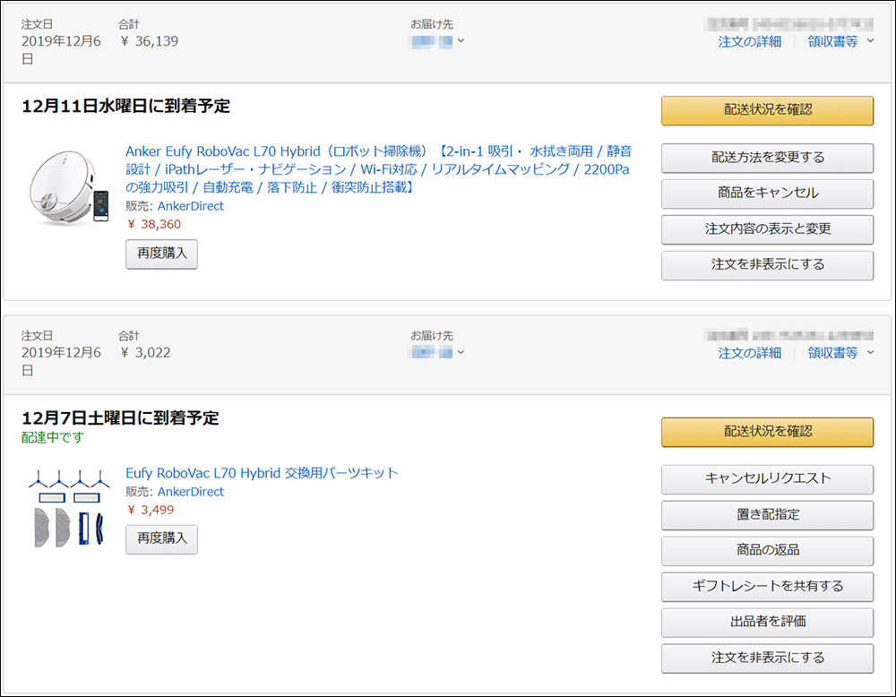Open 注文の詳細 for the ¥36,139 order
896x697 pixels.
tap(750, 42)
